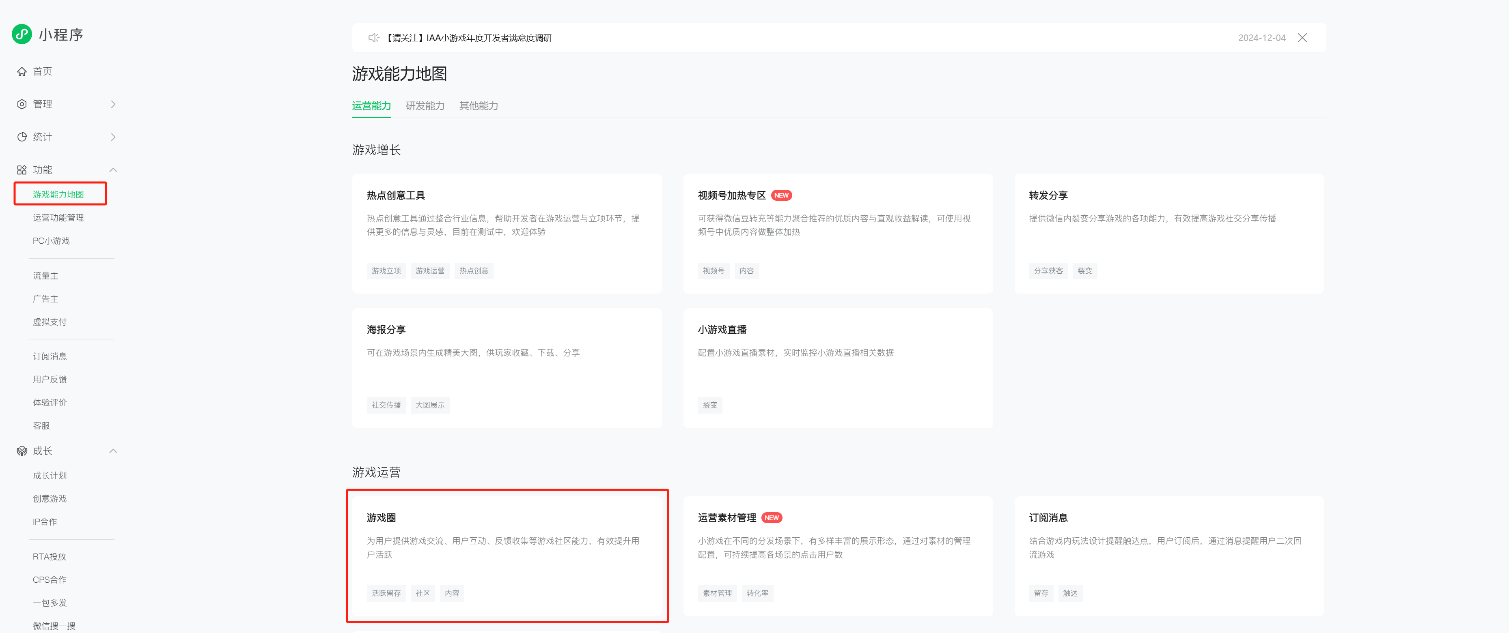Collapse the 成长 section chevron
The width and height of the screenshot is (1509, 633).
tap(113, 451)
